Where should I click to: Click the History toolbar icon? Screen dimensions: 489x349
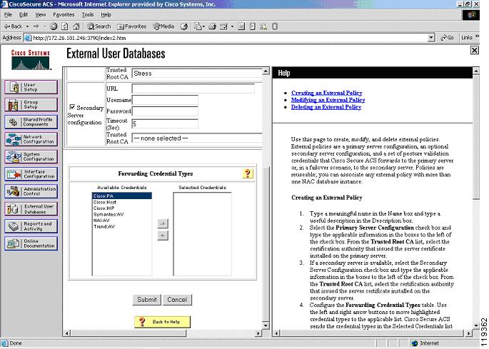coord(184,26)
